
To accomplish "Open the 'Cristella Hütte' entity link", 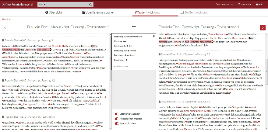I will [60, 46].
